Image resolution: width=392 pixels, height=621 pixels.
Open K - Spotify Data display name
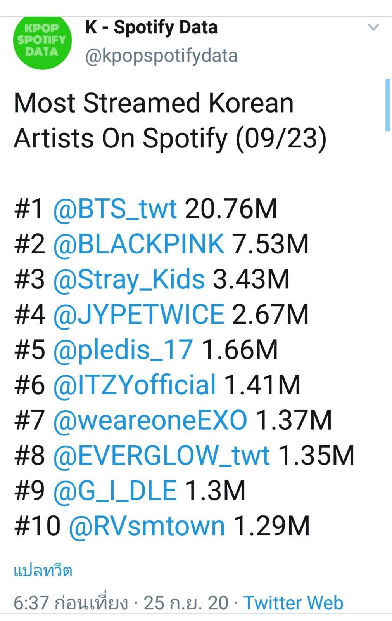152,28
